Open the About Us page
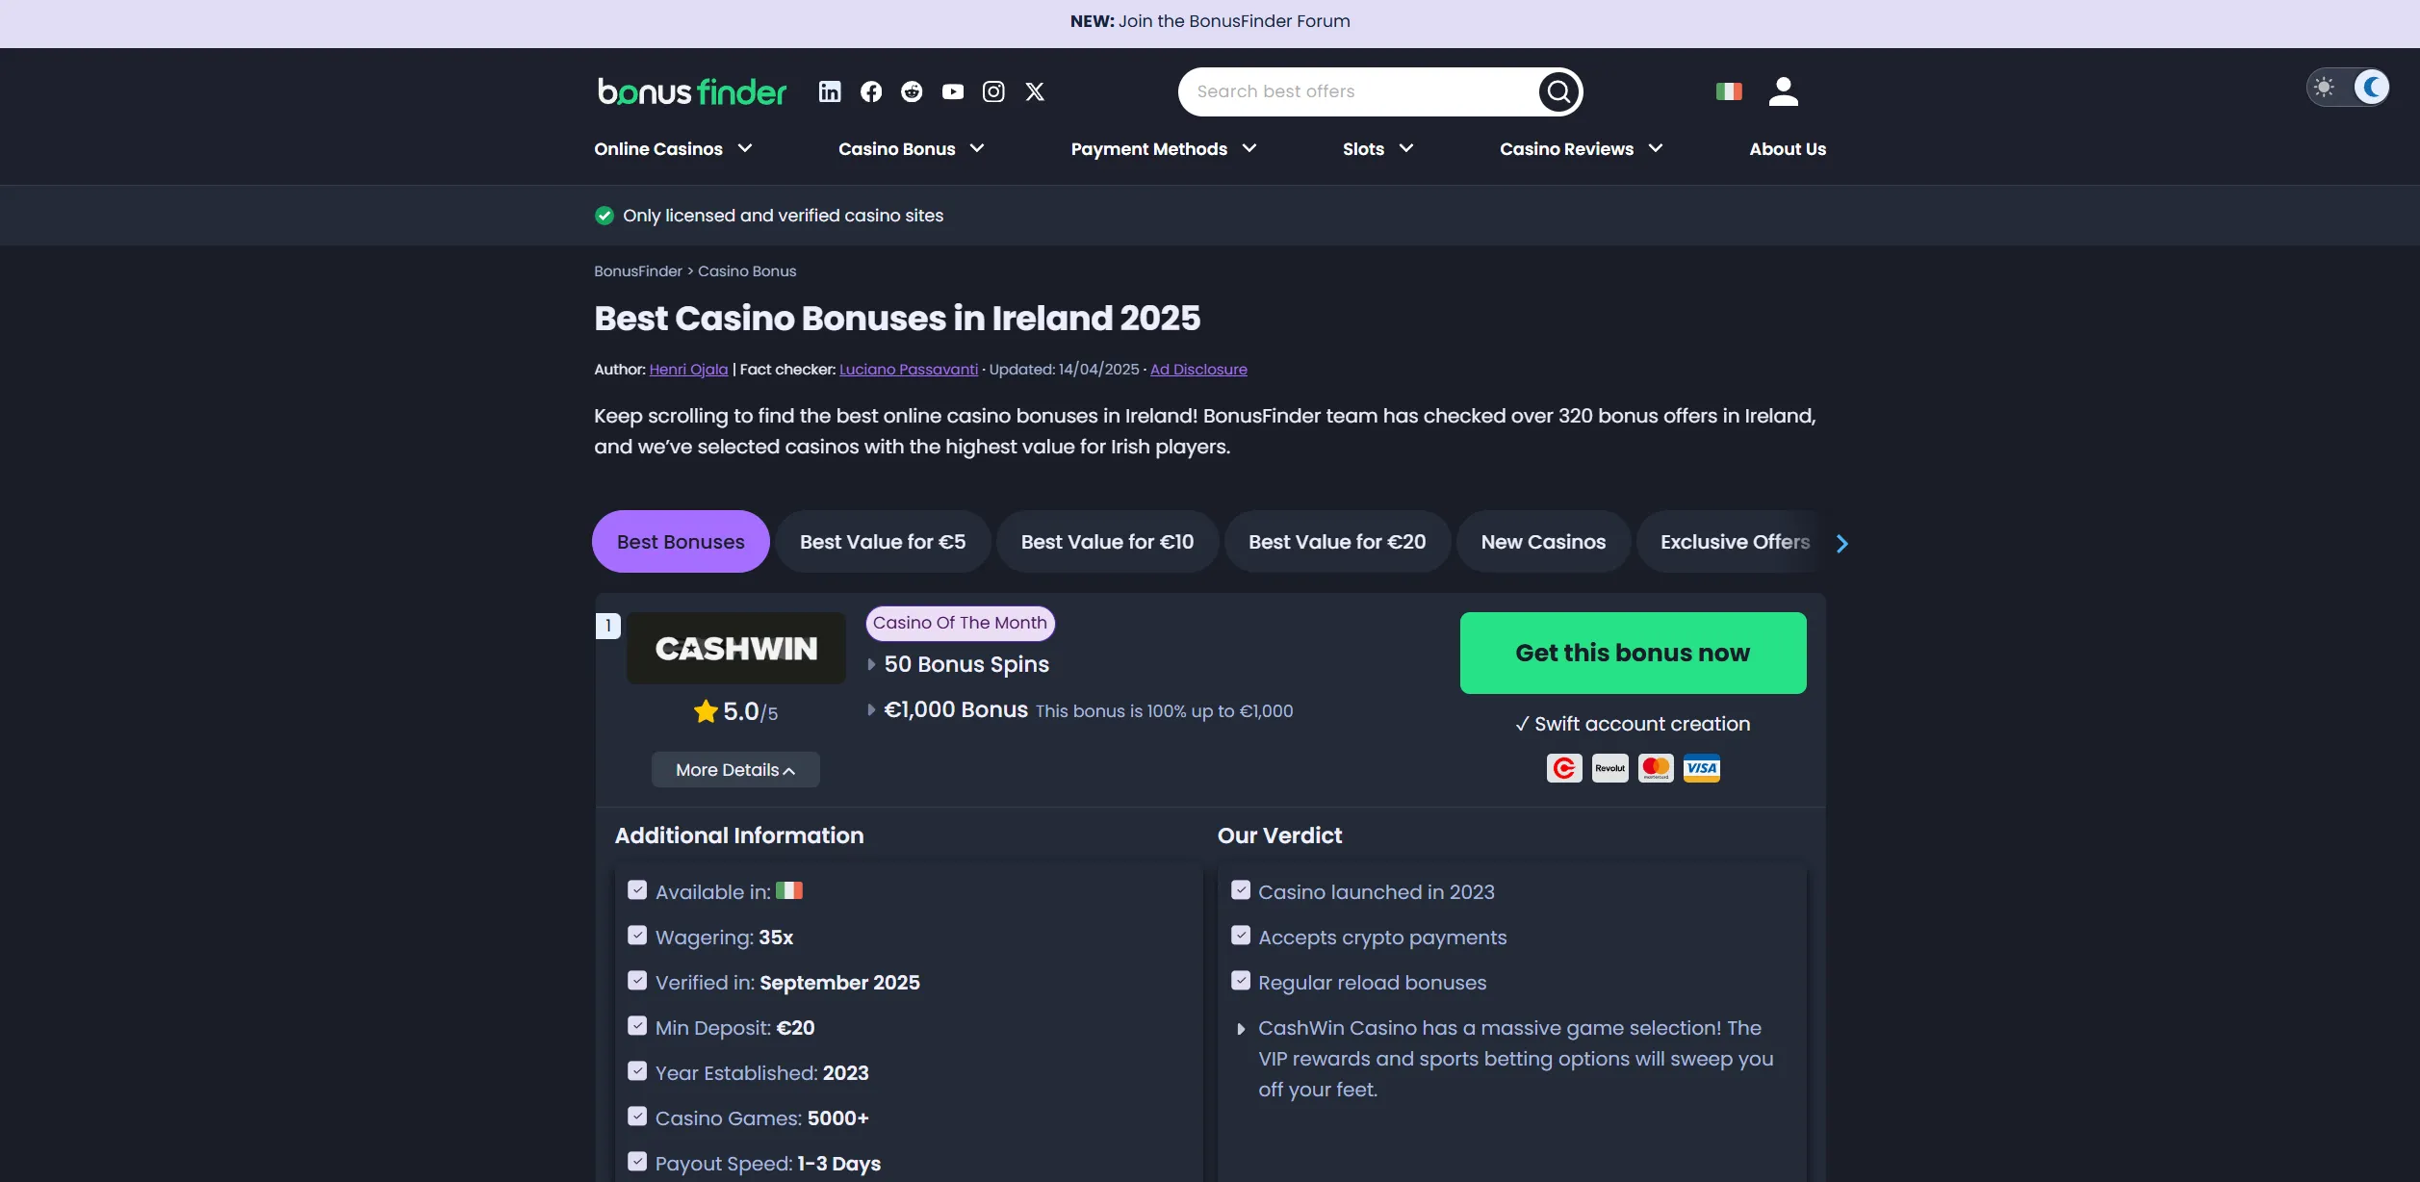The height and width of the screenshot is (1182, 2420). click(1788, 148)
